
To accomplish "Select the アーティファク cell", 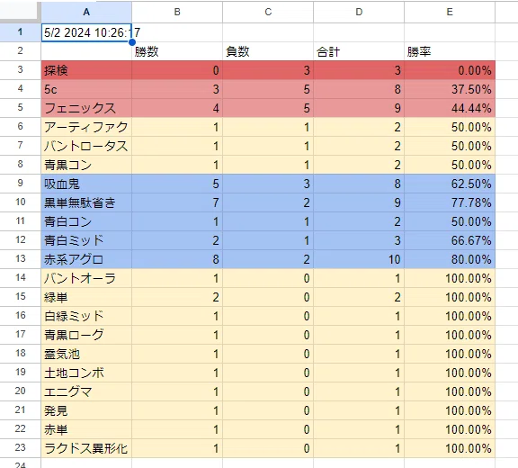I will [86, 127].
